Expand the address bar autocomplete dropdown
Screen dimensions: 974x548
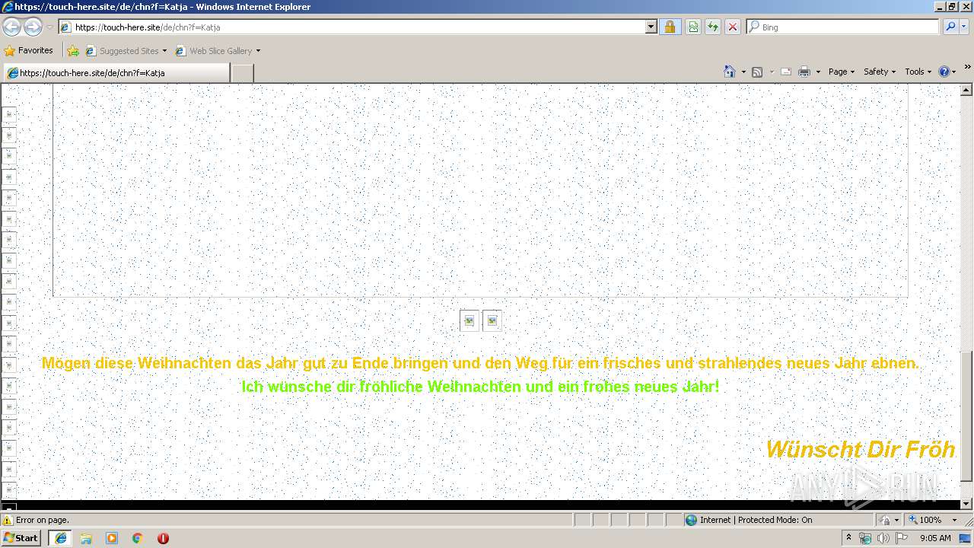click(651, 27)
